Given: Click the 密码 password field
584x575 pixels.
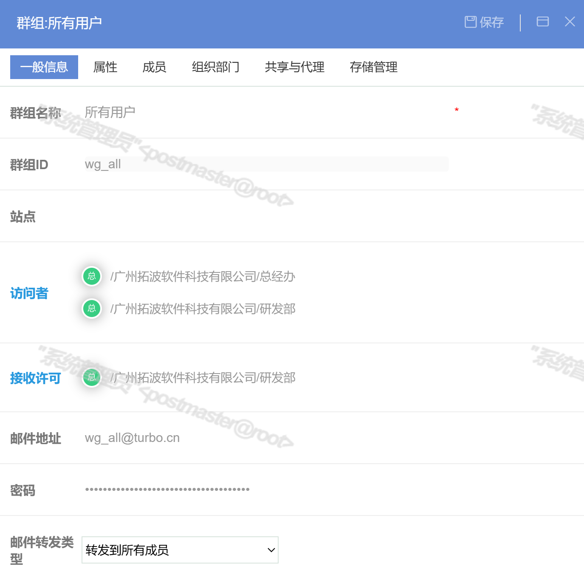Looking at the screenshot, I should point(267,490).
